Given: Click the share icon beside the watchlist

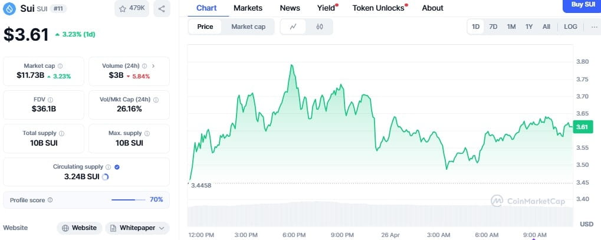Looking at the screenshot, I should pos(162,9).
